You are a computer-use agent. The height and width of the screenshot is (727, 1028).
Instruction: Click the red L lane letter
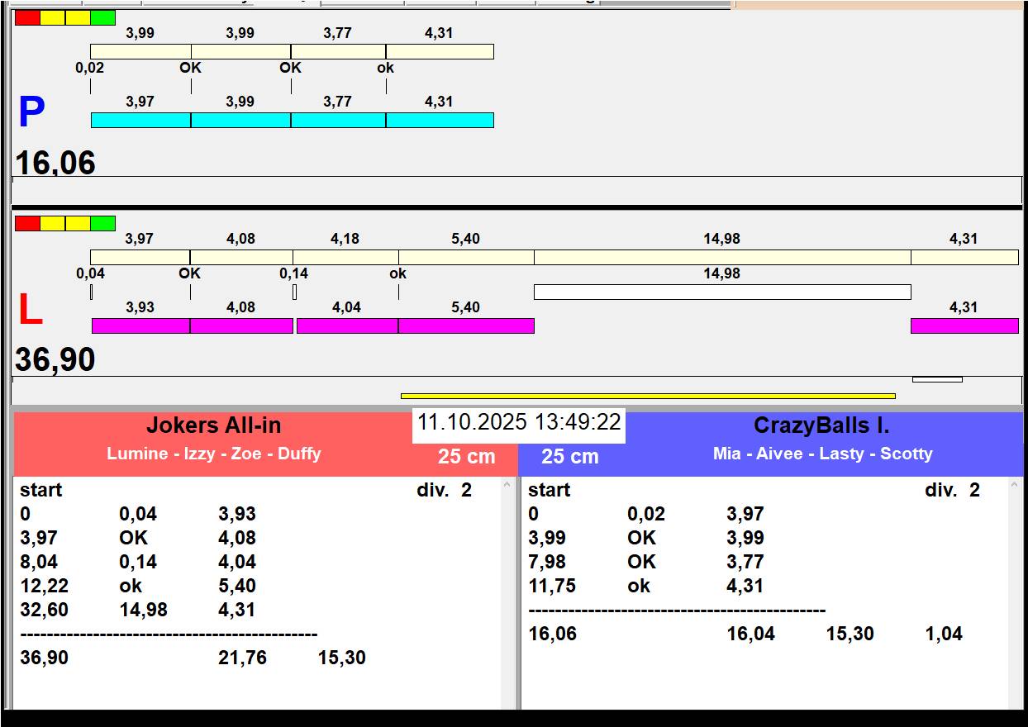point(30,311)
